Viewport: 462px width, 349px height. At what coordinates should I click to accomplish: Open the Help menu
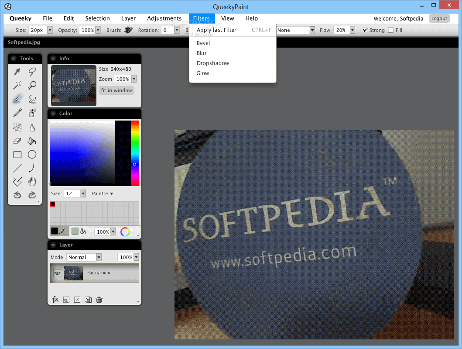[251, 18]
